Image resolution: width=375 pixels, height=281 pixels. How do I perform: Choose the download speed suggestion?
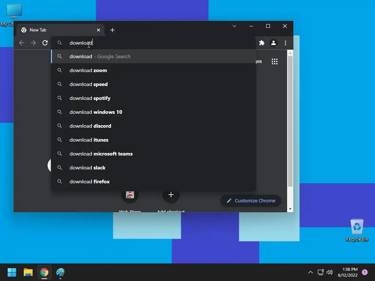[153, 84]
